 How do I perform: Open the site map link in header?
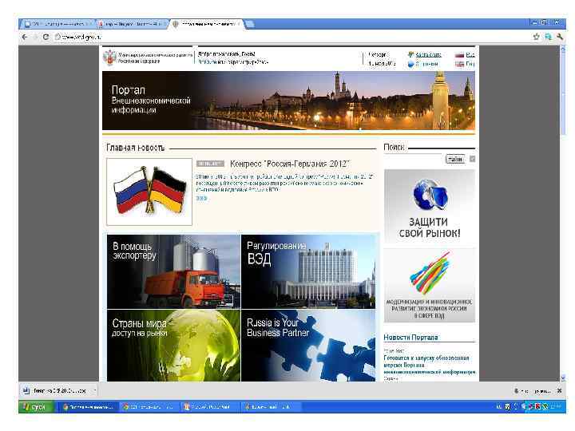[x=428, y=54]
